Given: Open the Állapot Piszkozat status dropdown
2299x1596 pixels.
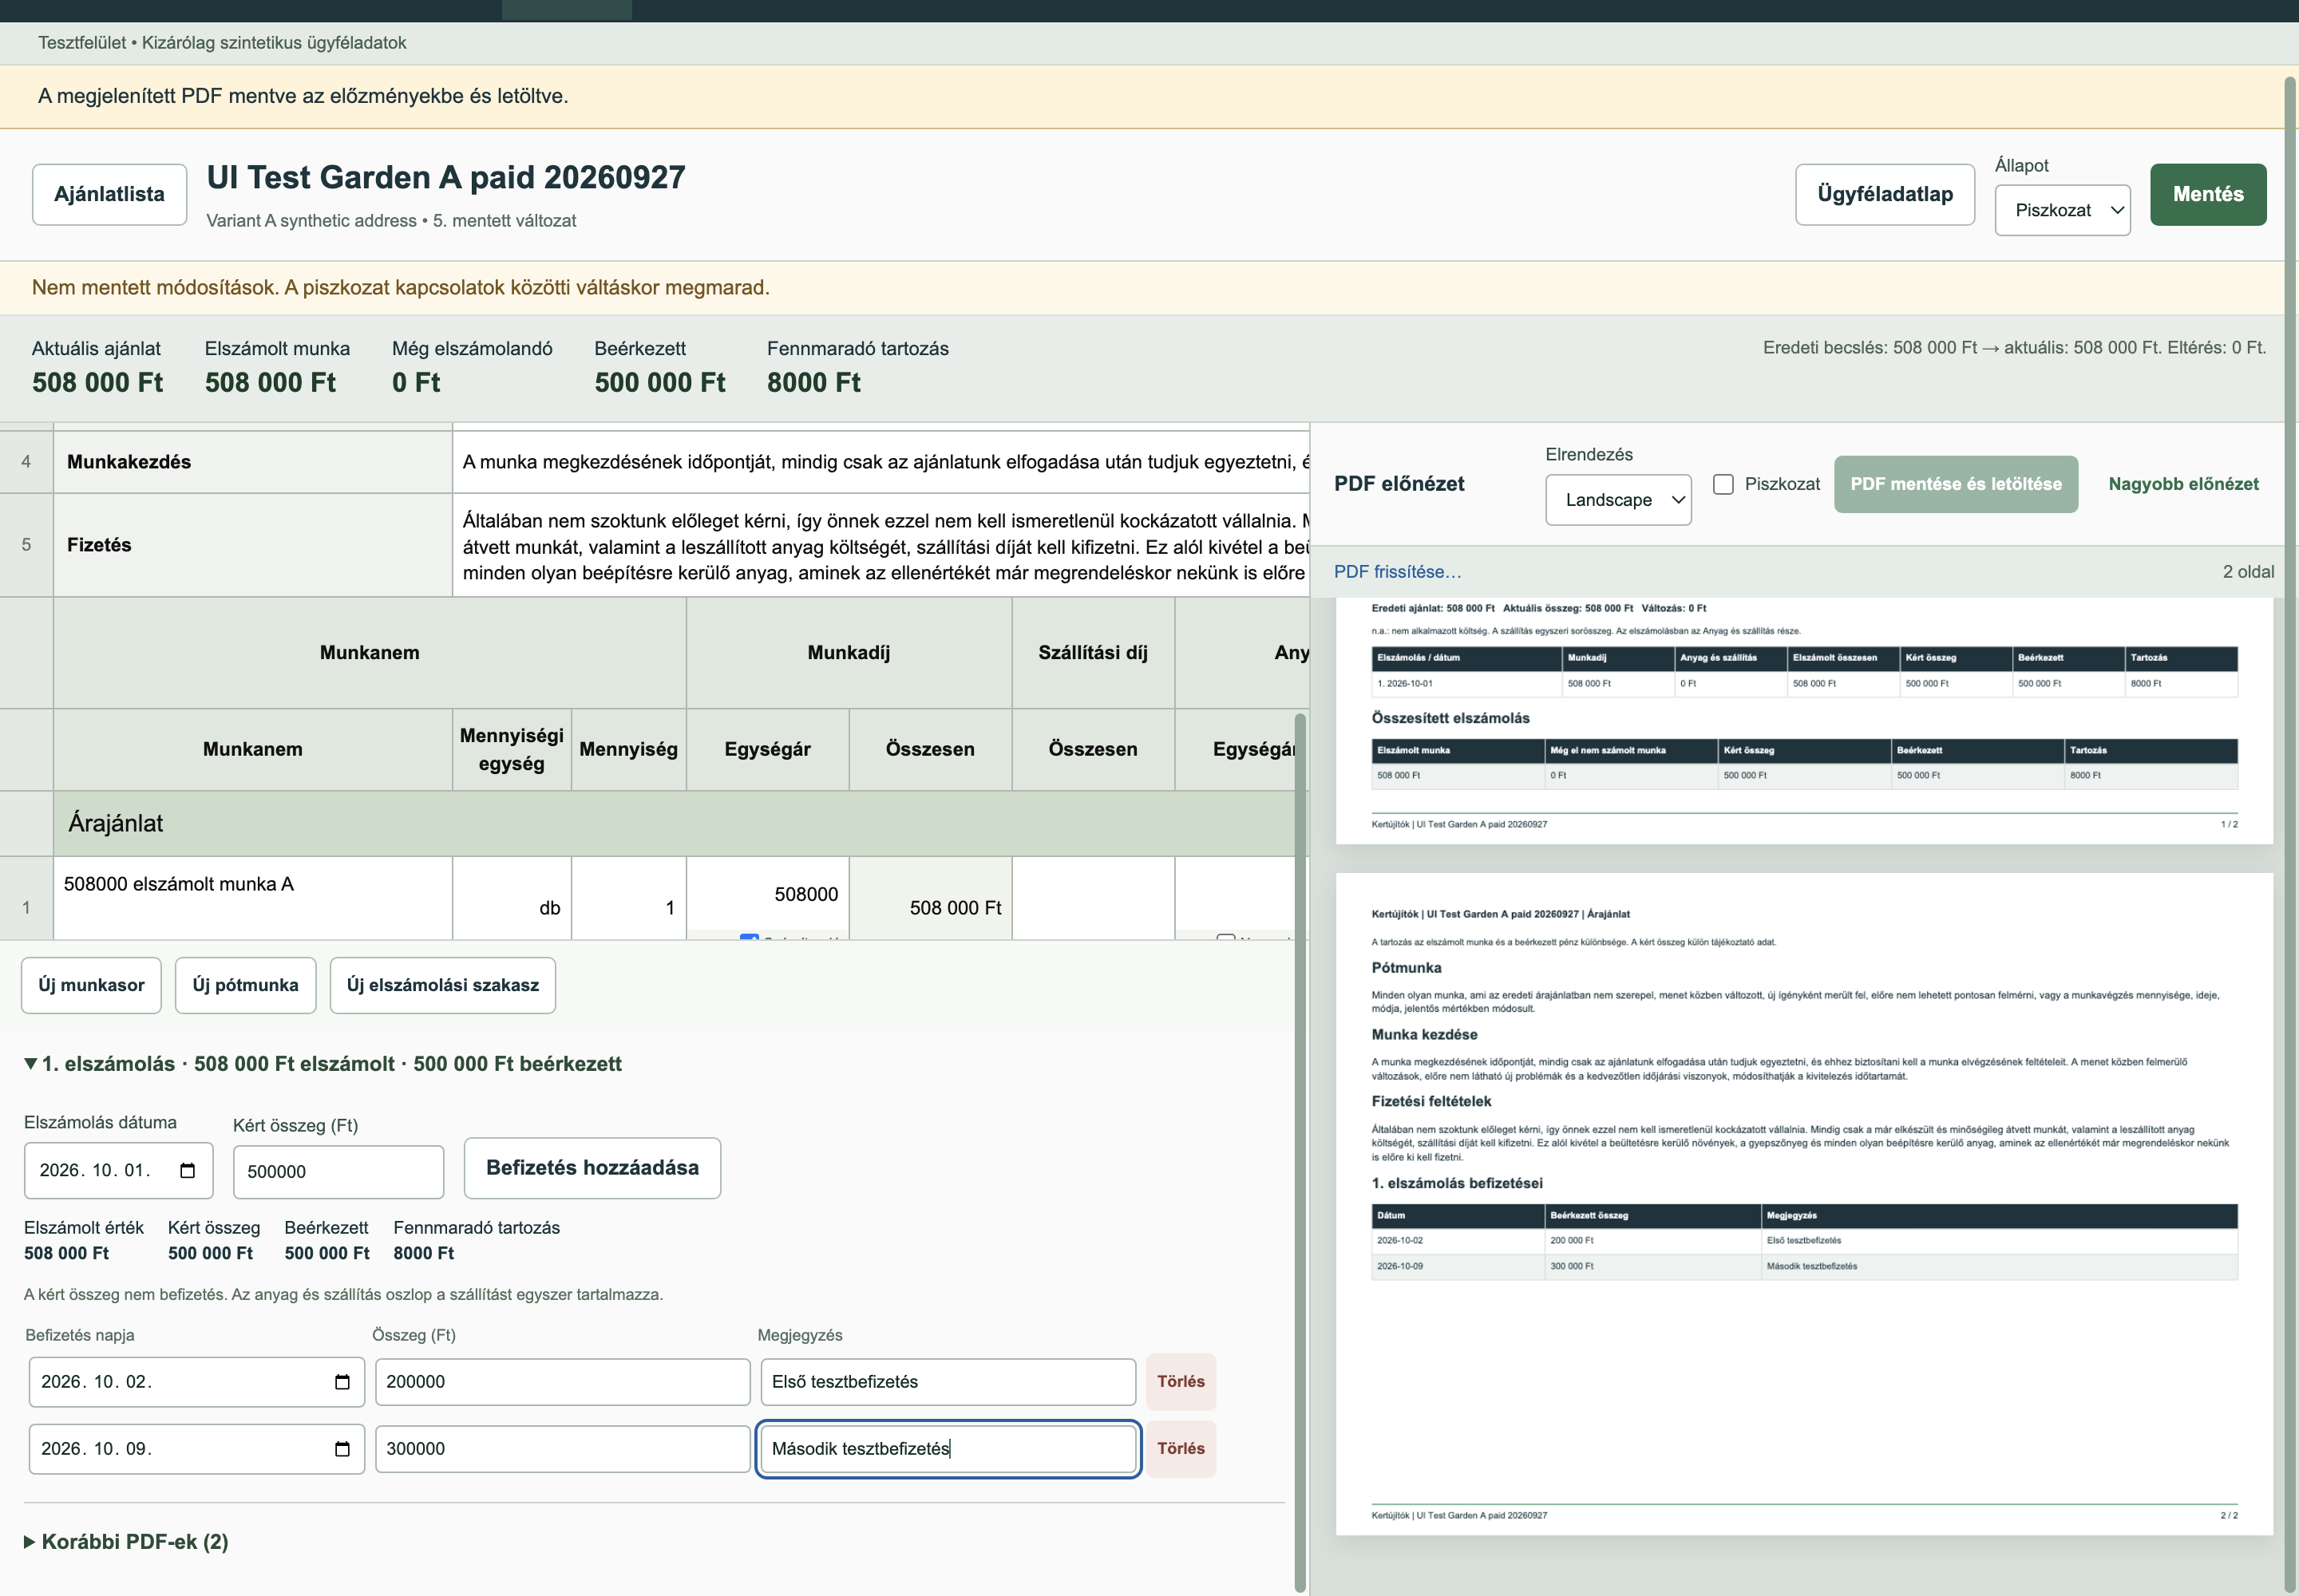Looking at the screenshot, I should pos(2062,210).
